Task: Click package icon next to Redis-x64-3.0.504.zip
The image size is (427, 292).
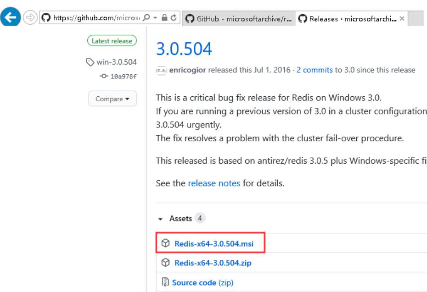Action: [165, 262]
